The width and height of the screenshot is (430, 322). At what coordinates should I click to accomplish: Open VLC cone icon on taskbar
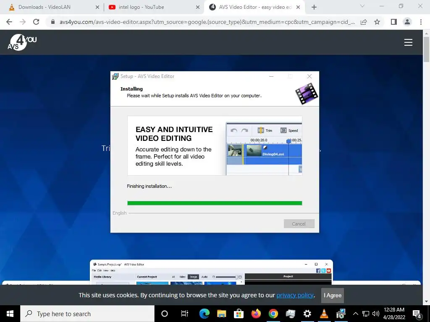324,314
